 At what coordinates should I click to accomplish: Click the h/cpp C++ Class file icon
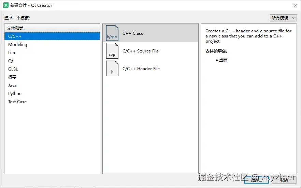[112, 33]
